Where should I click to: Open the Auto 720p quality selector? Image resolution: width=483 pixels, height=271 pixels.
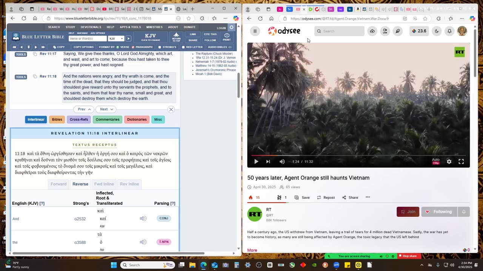435,161
